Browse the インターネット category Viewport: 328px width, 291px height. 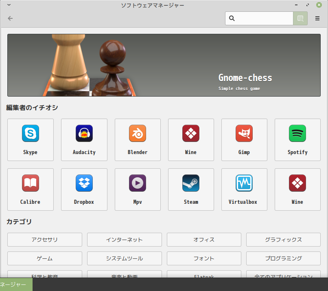pyautogui.click(x=125, y=240)
